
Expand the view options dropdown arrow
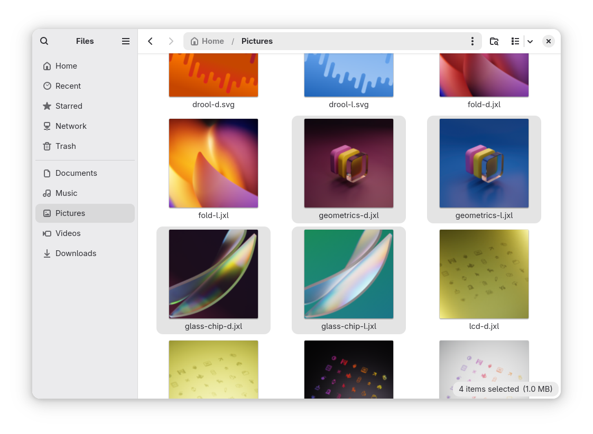(x=530, y=41)
